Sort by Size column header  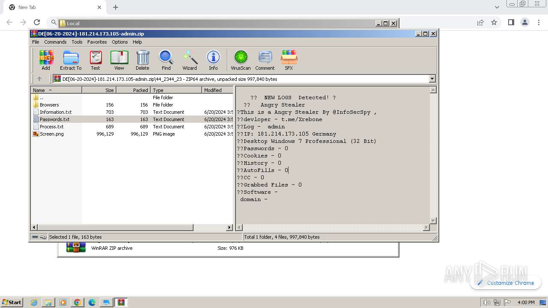click(x=99, y=90)
